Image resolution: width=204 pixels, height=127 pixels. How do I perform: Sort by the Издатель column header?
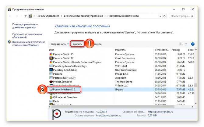(x=120, y=50)
